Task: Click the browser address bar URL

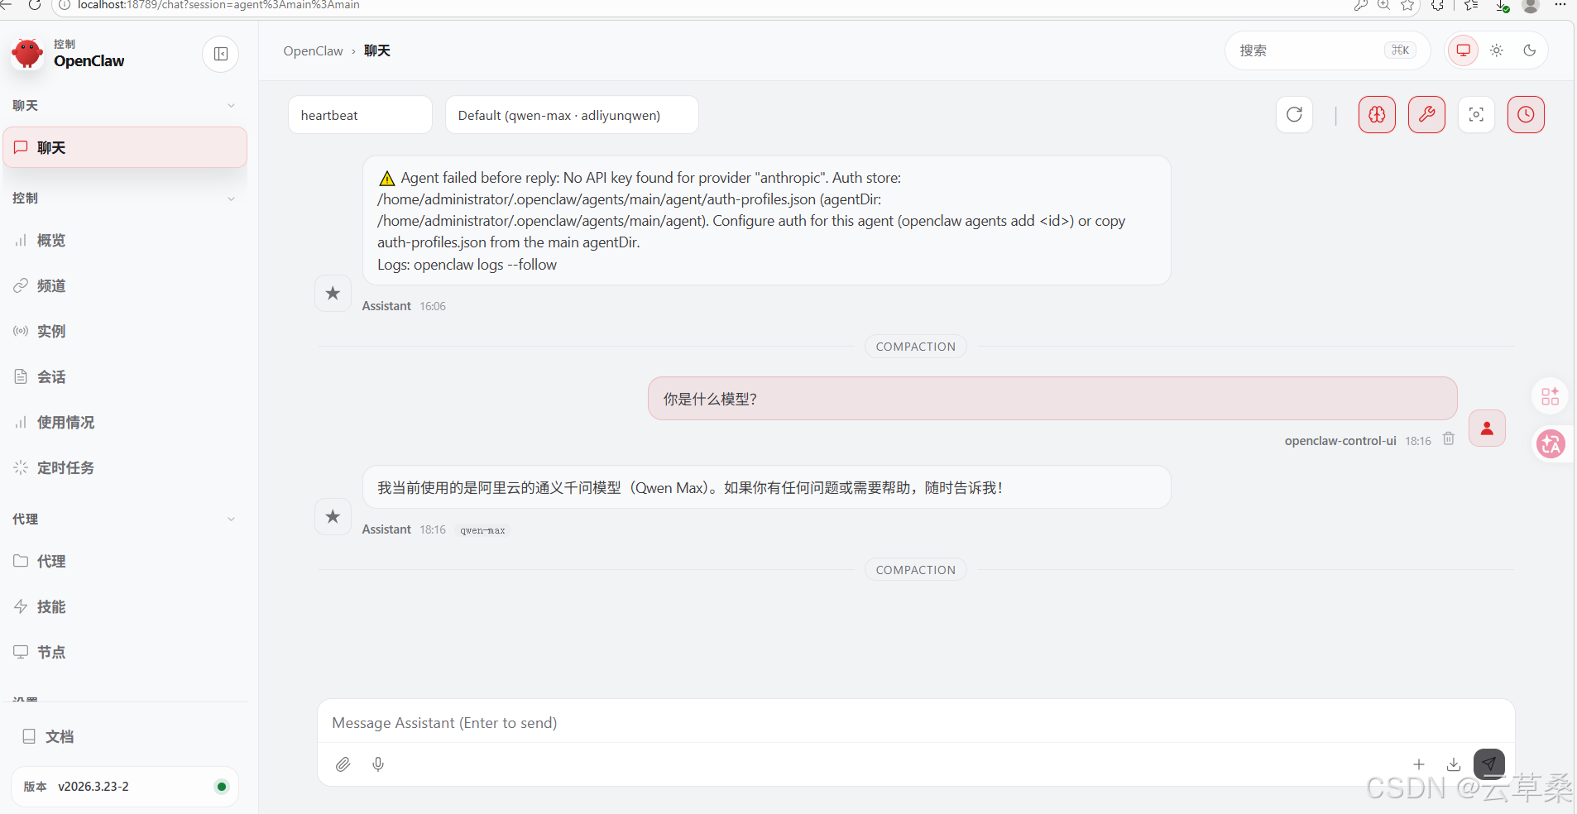Action: [218, 5]
